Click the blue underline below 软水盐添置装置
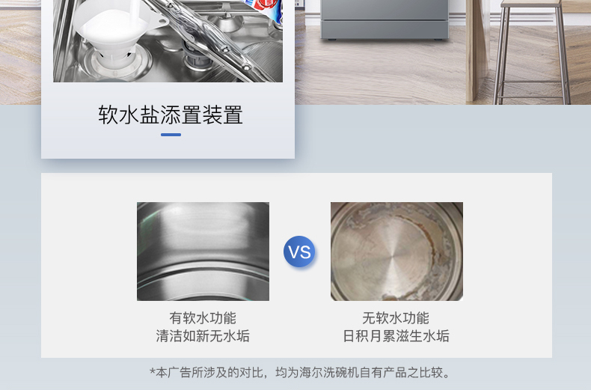591x390 pixels. point(171,135)
